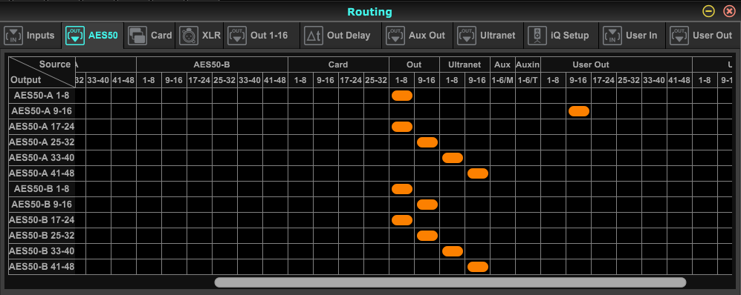Toggle AES50-B 17-24 routed from Out 1-8
The height and width of the screenshot is (295, 741).
(402, 220)
